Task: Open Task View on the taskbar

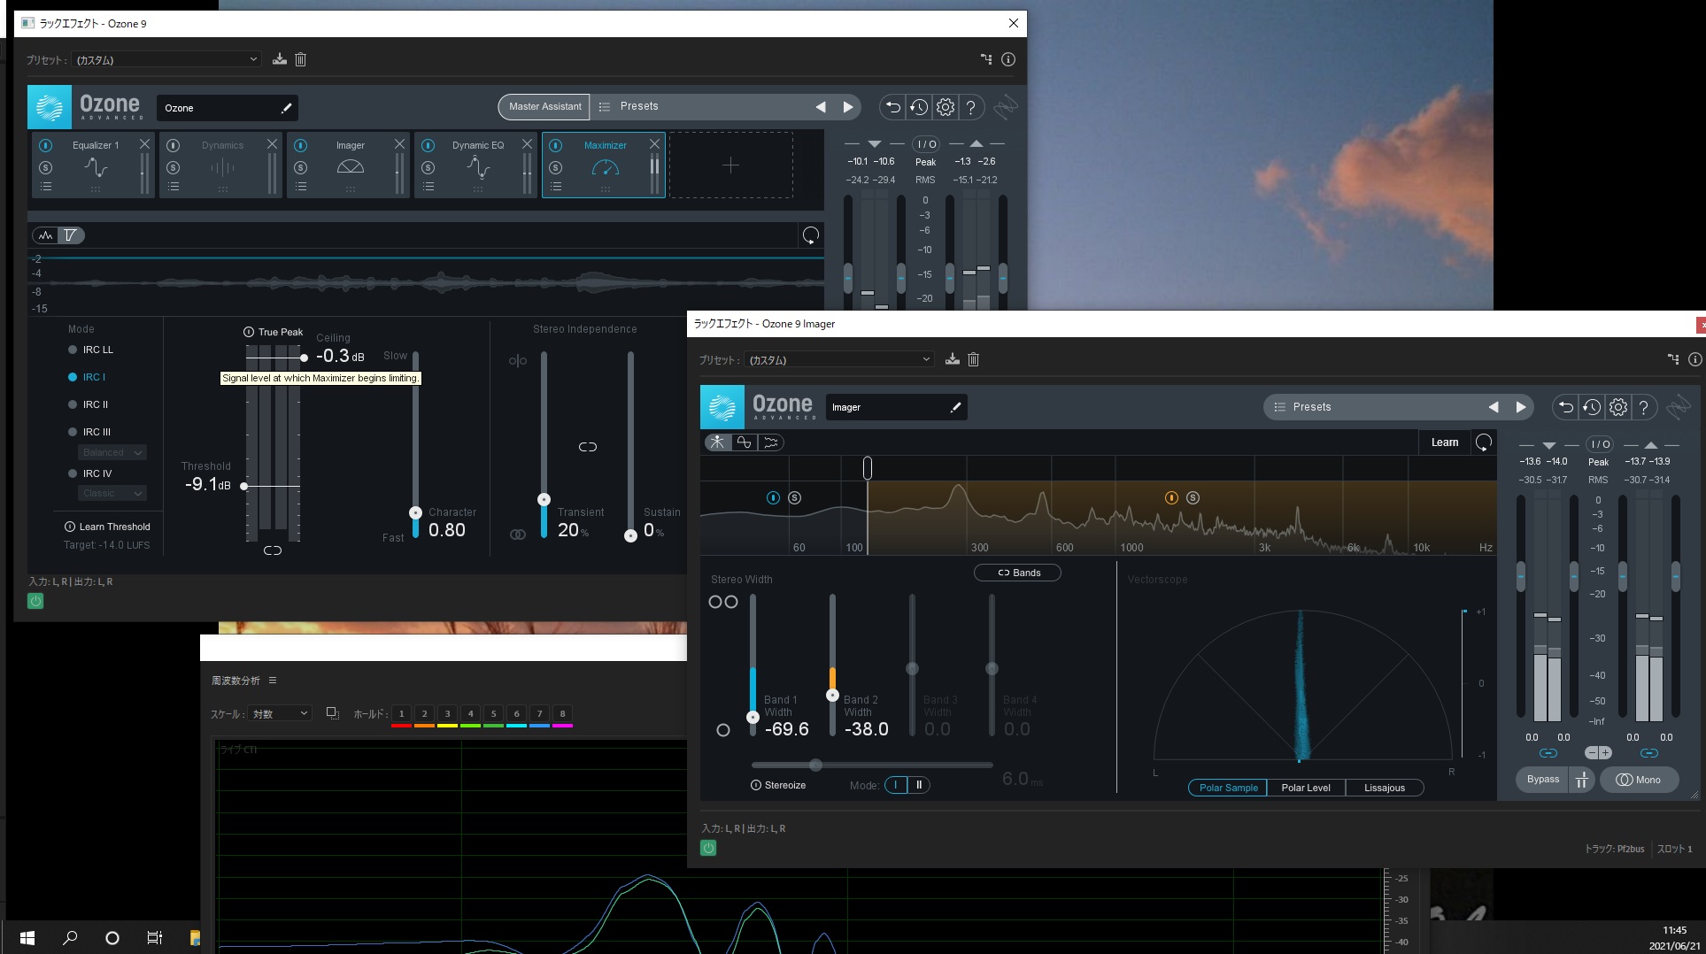Action: (x=154, y=937)
